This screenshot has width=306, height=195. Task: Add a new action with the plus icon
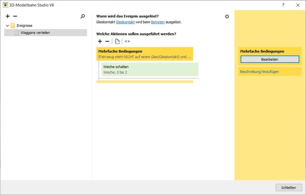coord(100,41)
